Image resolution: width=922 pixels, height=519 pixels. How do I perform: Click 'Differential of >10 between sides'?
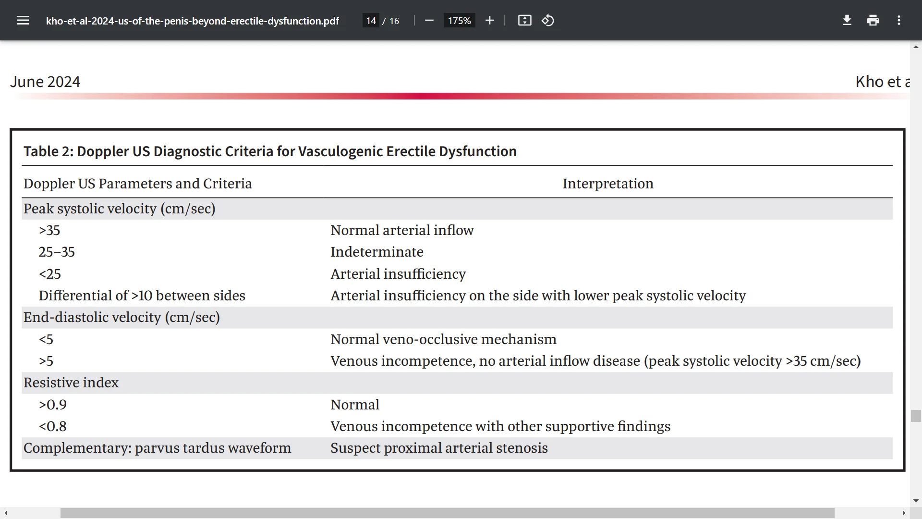tap(142, 296)
